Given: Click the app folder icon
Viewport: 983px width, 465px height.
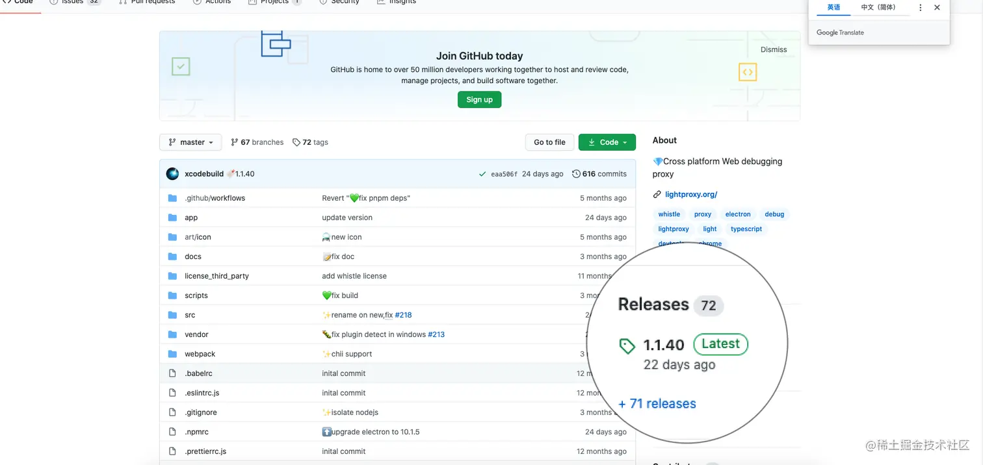Looking at the screenshot, I should 172,218.
